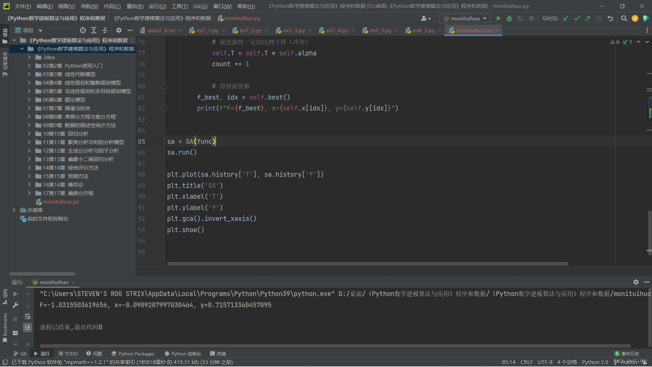Open Search Everywhere magnifier
Image resolution: width=652 pixels, height=367 pixels.
(624, 18)
